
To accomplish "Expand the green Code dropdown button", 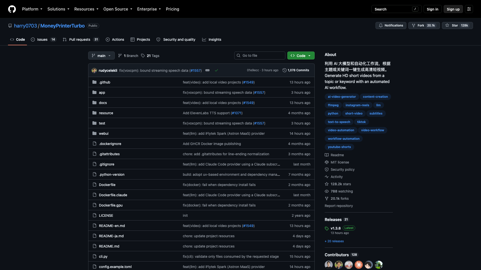I will point(301,55).
